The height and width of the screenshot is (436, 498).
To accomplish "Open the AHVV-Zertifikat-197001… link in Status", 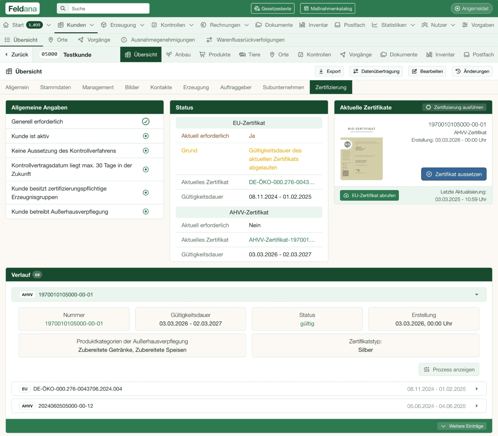I will click(x=282, y=240).
